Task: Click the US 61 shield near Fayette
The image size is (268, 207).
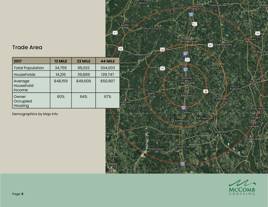Action: 115,33
